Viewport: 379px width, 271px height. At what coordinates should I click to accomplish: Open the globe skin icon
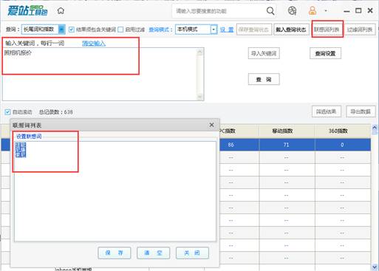(292, 11)
